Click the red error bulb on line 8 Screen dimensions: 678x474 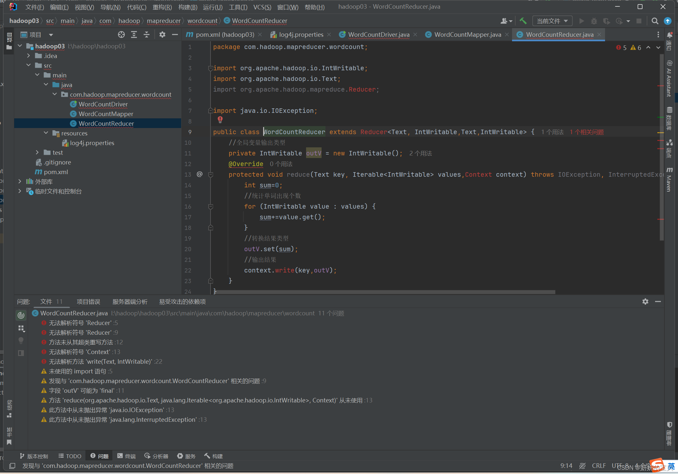click(220, 120)
